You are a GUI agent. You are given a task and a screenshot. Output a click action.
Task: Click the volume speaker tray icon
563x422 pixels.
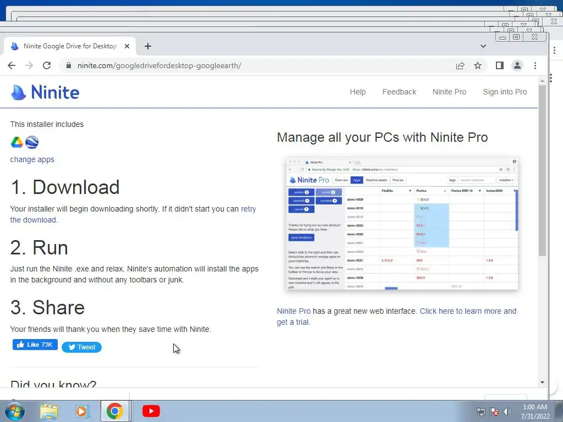pyautogui.click(x=507, y=412)
